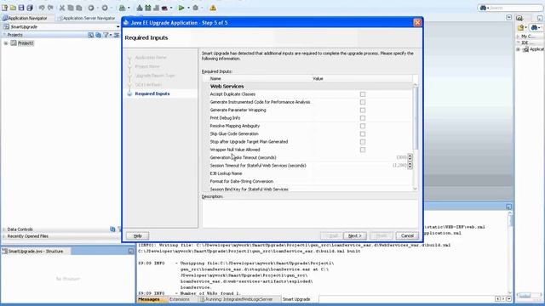Click the Copy toolbar icon
The height and width of the screenshot is (306, 545).
pyautogui.click(x=71, y=8)
